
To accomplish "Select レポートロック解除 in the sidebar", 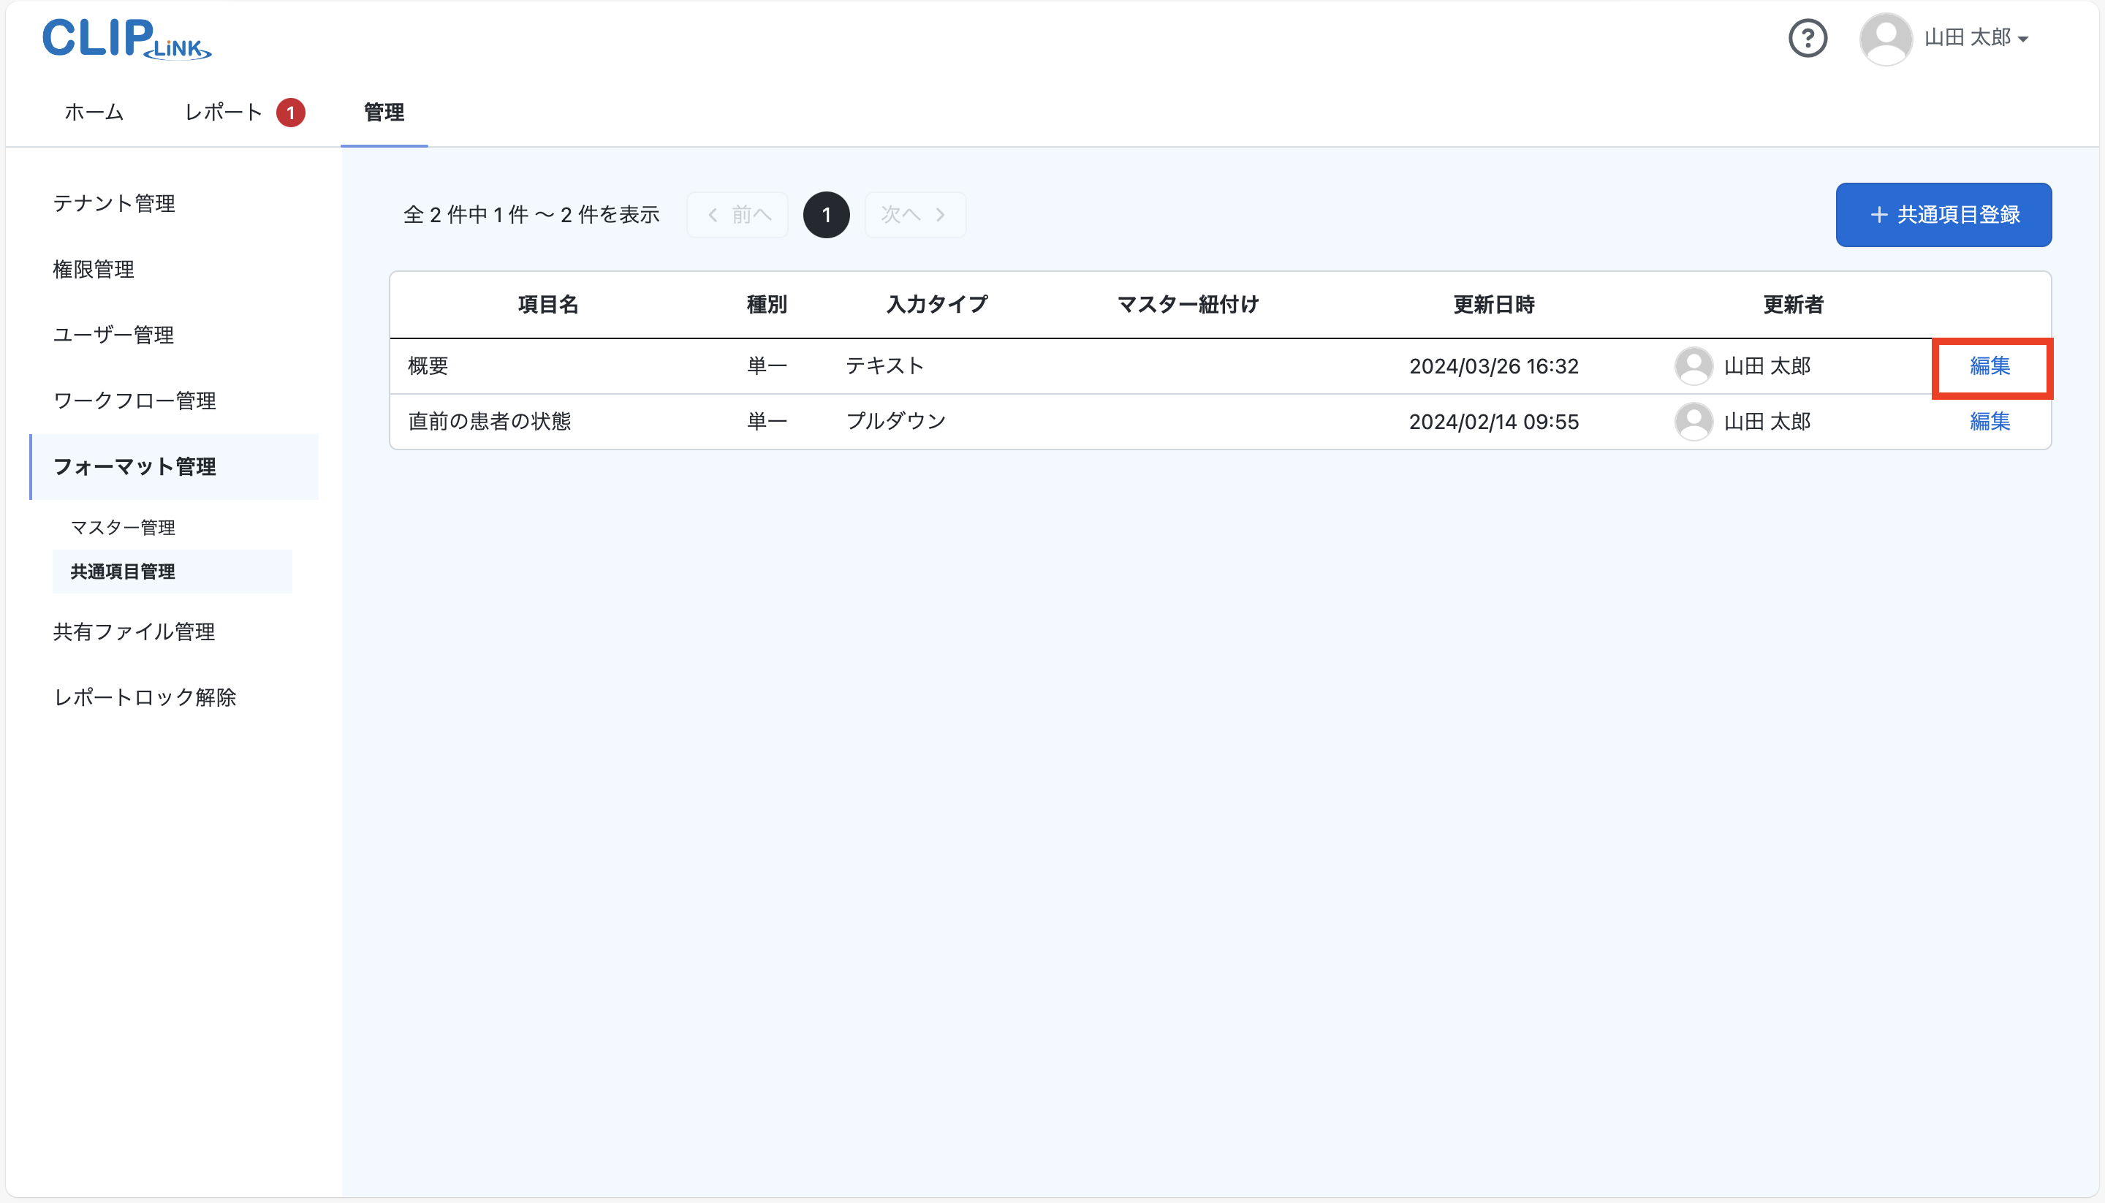I will coord(145,697).
